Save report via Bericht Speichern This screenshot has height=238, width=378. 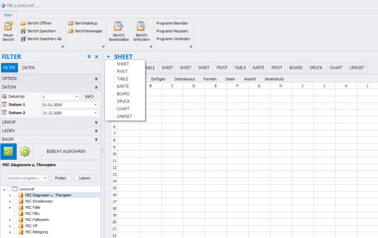(x=41, y=31)
